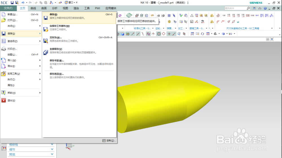282x158 pixels.
Task: Expand the 关闭(C) submenu
Action: click(x=21, y=26)
